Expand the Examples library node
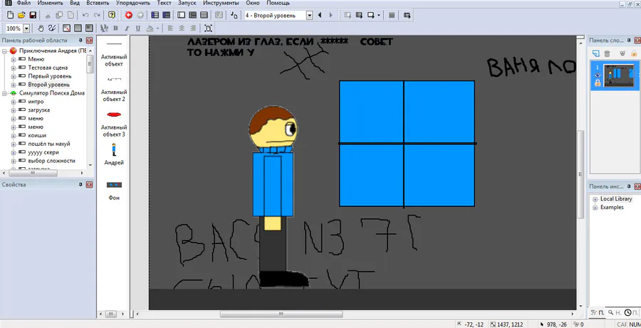 (x=595, y=208)
